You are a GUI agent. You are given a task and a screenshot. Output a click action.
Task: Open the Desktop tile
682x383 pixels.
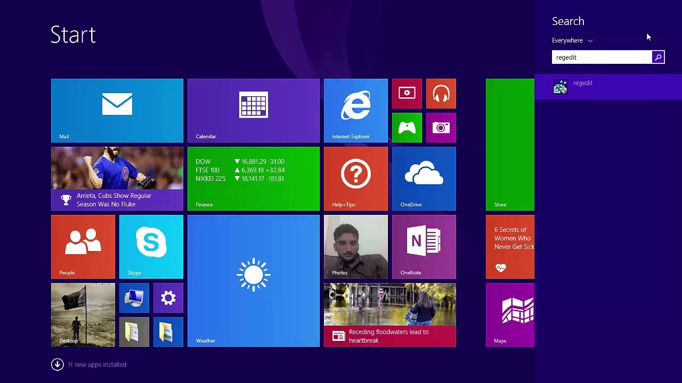click(x=83, y=315)
